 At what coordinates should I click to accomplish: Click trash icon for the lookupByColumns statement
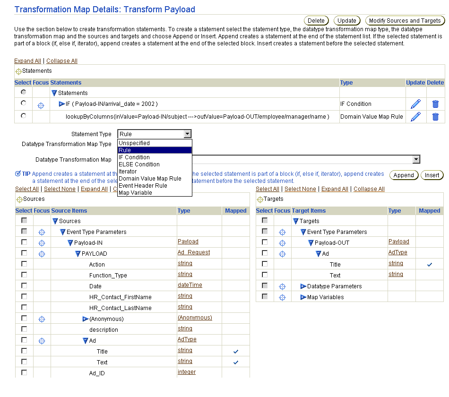(x=435, y=117)
